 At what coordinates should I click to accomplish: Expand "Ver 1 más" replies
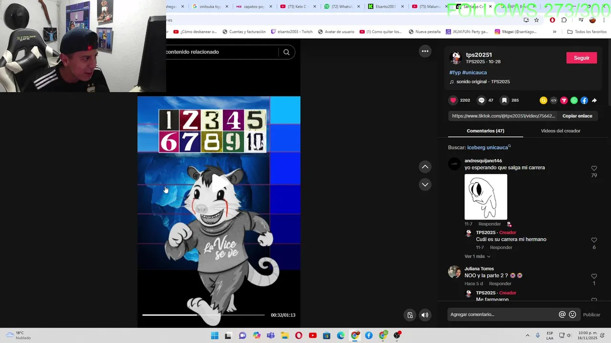click(x=477, y=256)
